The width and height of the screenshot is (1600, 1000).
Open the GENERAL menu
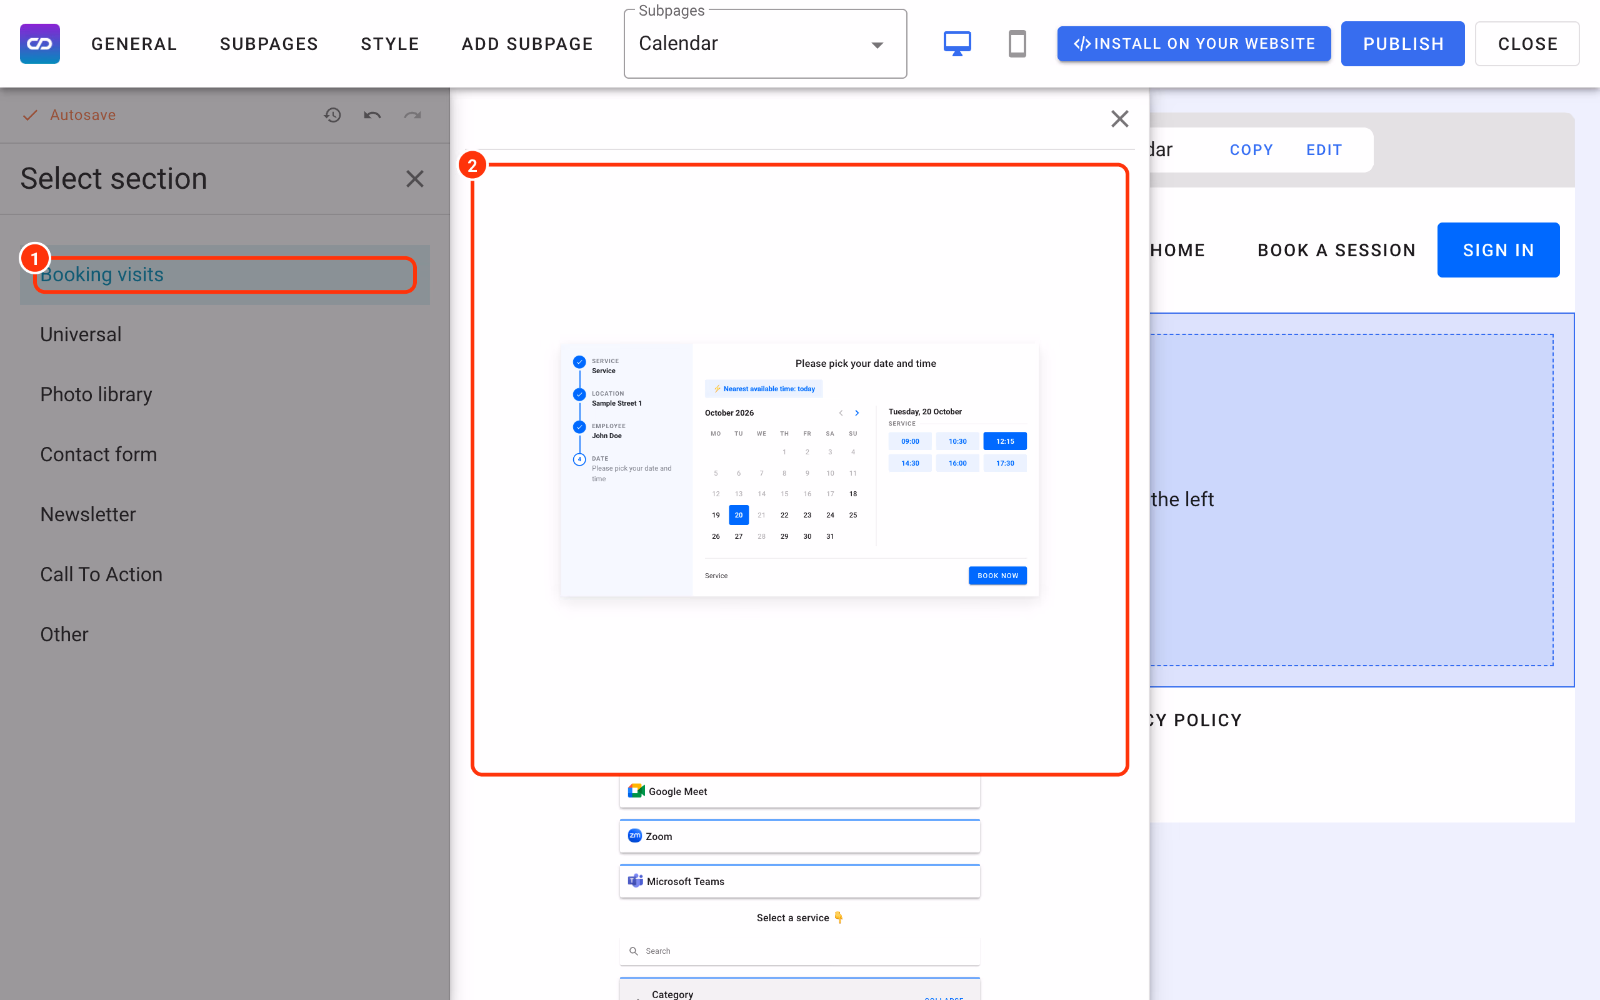[x=134, y=44]
